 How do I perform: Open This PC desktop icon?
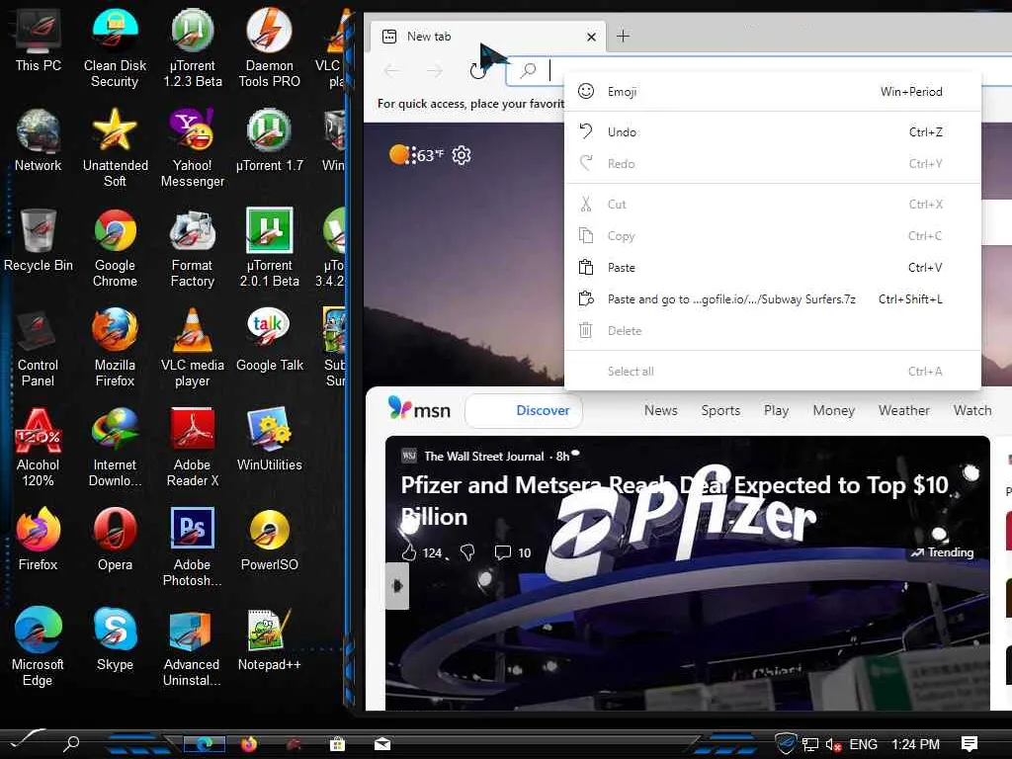pyautogui.click(x=39, y=40)
